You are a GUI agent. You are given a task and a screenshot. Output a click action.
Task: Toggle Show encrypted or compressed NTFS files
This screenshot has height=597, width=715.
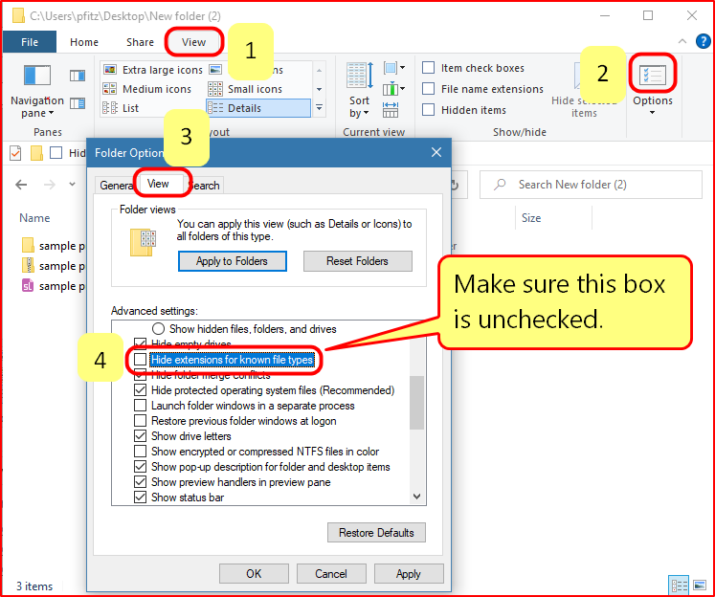pos(140,452)
